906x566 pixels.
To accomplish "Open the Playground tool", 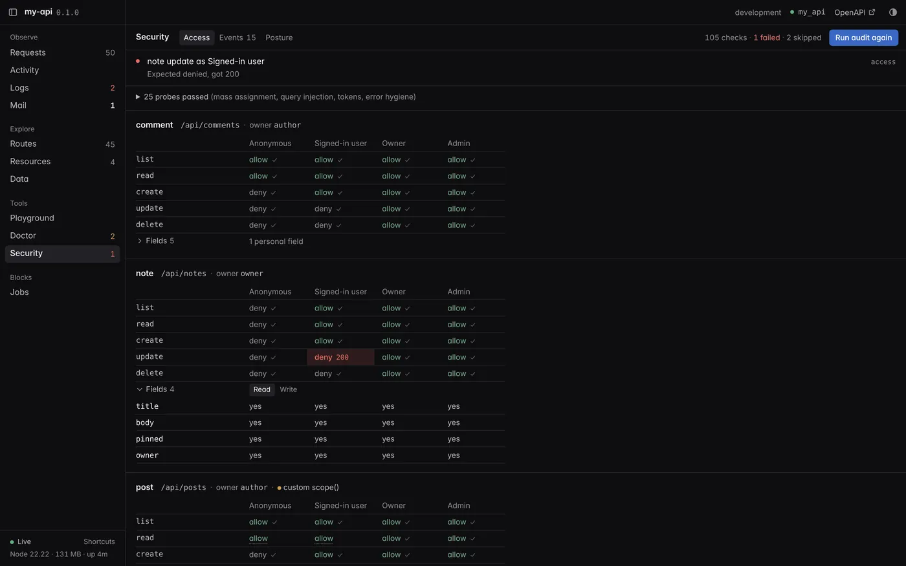I will click(62, 218).
